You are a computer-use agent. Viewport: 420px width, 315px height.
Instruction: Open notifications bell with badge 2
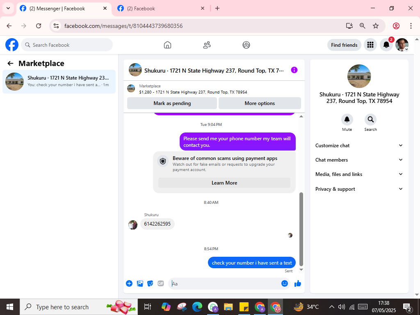coord(386,45)
